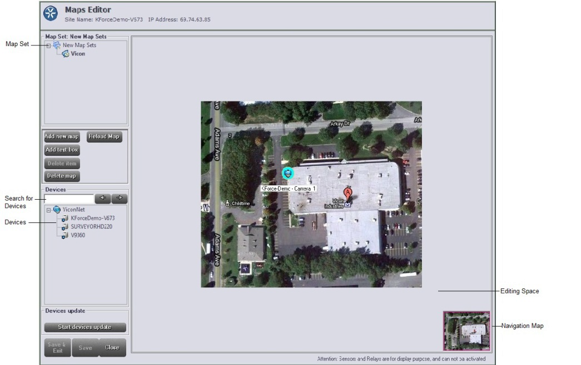Click the next search result arrow button
Image resolution: width=581 pixels, height=365 pixels.
[120, 198]
